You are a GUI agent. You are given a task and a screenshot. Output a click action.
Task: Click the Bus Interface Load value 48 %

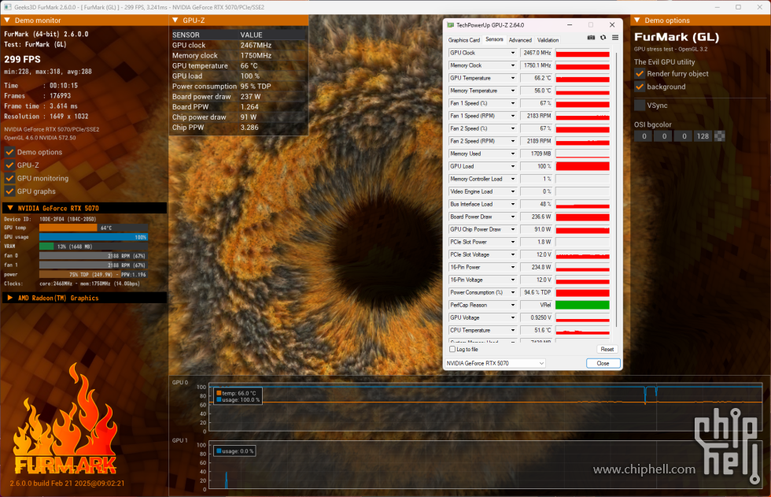pos(537,204)
